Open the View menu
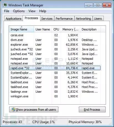This screenshot has width=114, height=127. pyautogui.click(x=32, y=11)
